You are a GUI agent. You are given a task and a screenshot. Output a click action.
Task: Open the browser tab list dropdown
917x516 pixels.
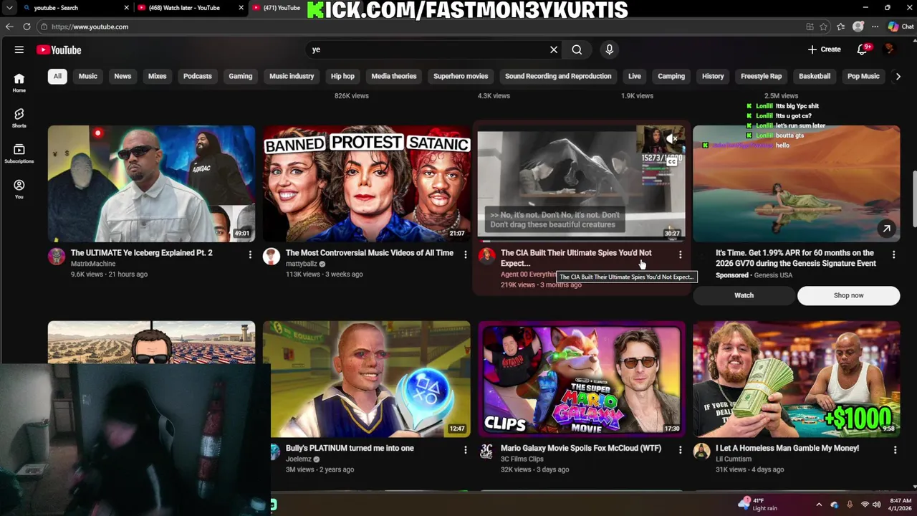[x=9, y=8]
